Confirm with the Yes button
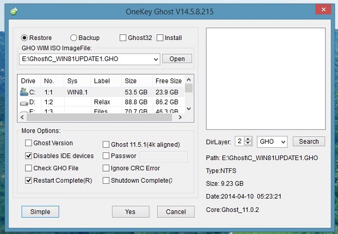This screenshot has width=338, height=234. point(131,211)
